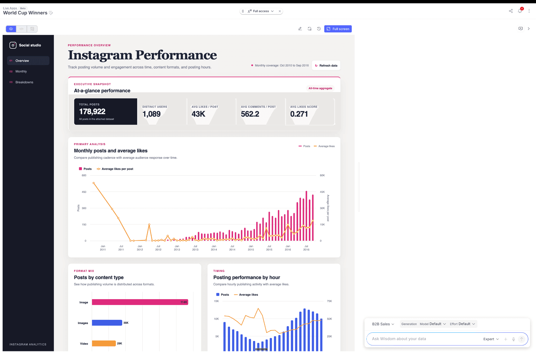Select the Avg Likes / Post 43K card
The height and width of the screenshot is (352, 536).
coord(211,112)
